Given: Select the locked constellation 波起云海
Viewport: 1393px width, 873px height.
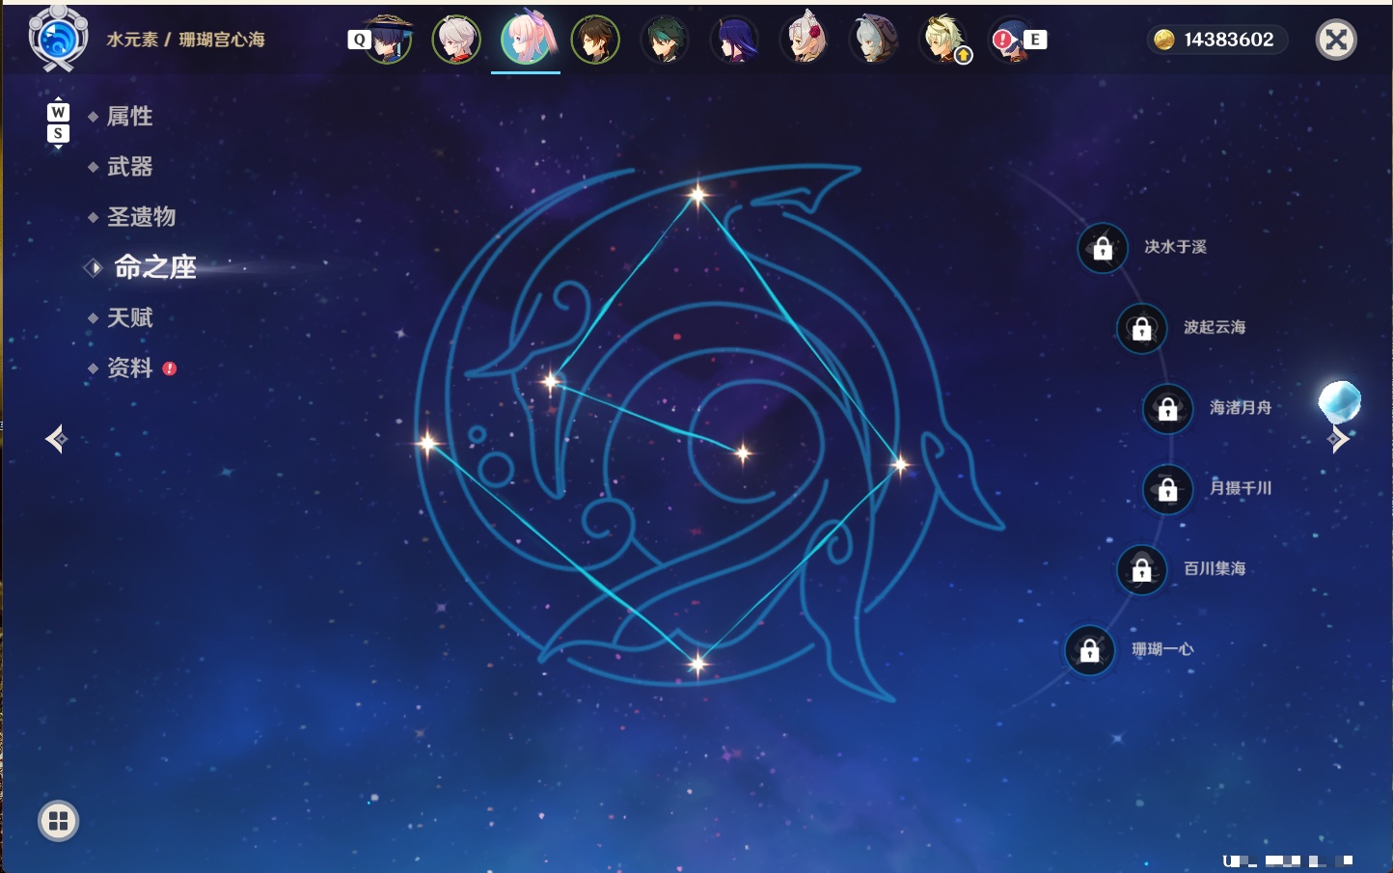Looking at the screenshot, I should pyautogui.click(x=1142, y=328).
